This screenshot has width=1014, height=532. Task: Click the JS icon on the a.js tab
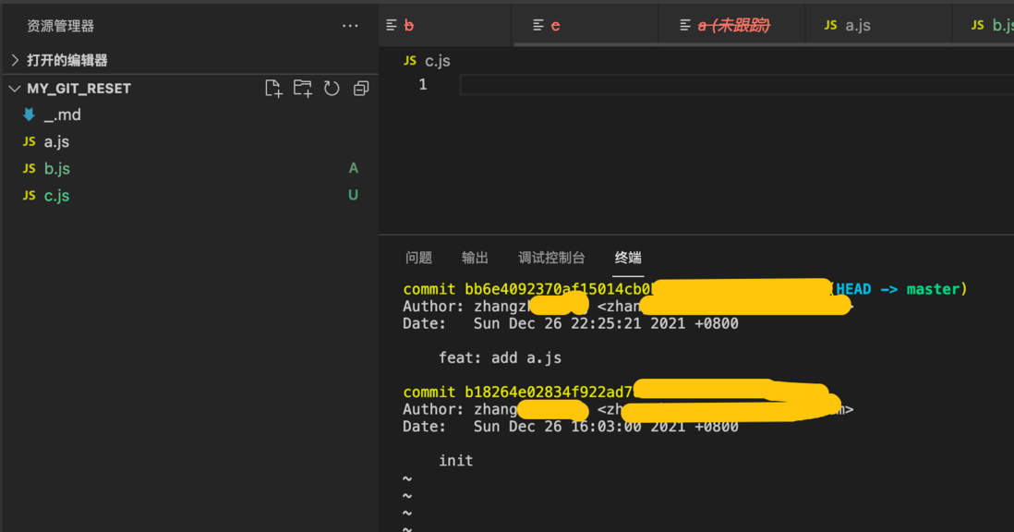point(830,25)
